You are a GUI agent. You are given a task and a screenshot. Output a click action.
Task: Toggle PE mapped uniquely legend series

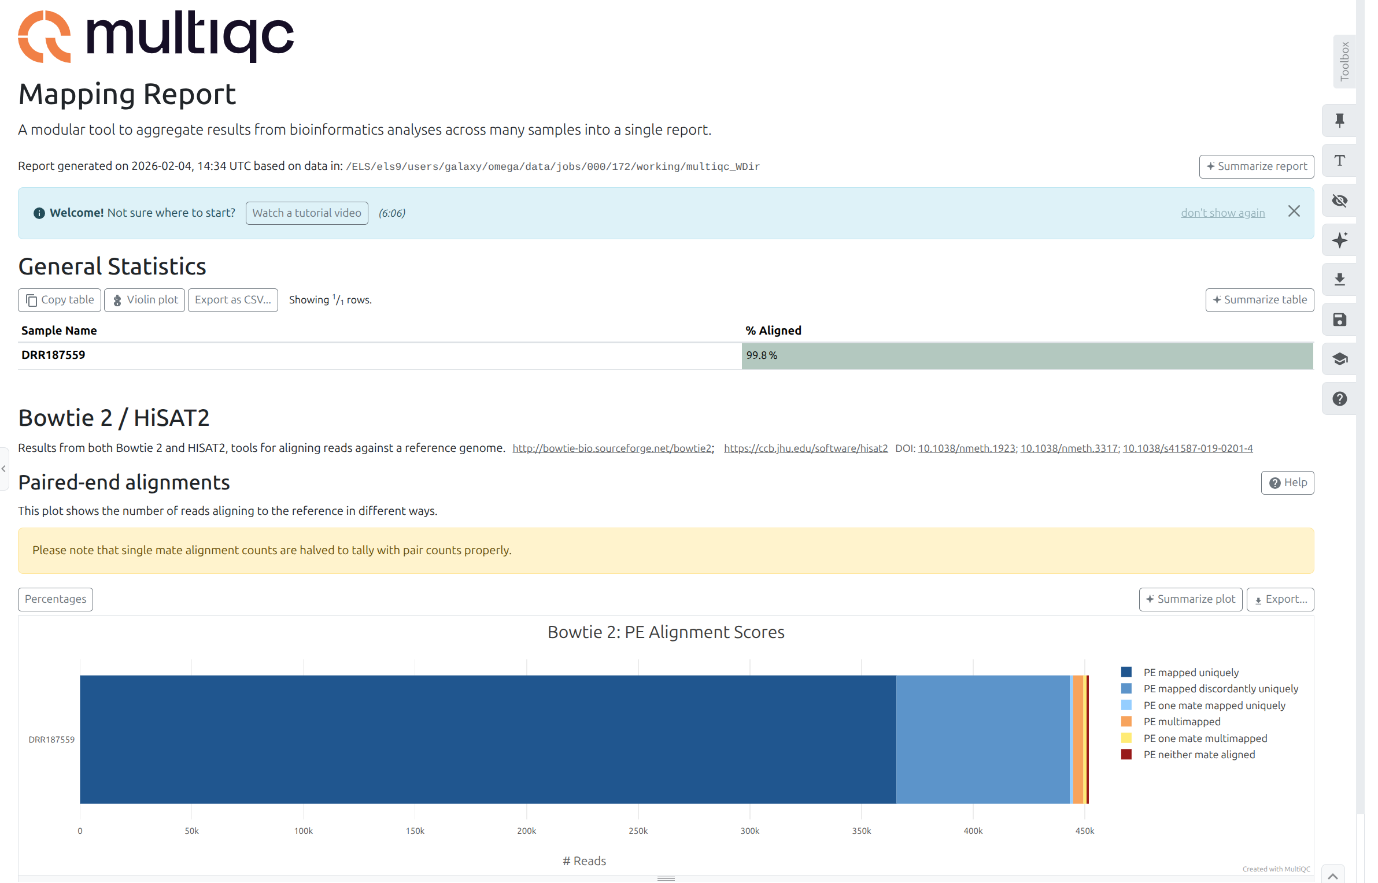point(1191,673)
